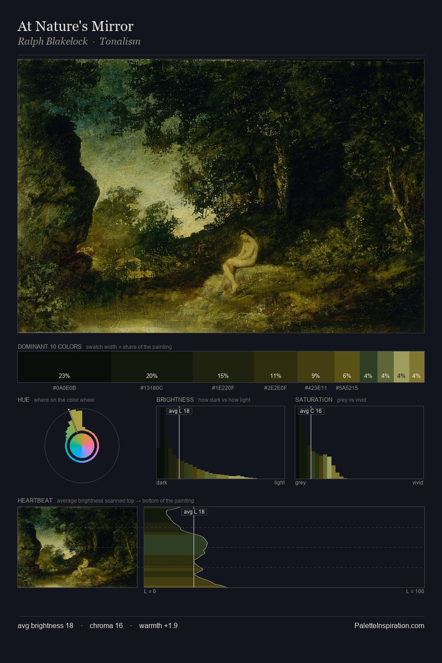Click the "warmth +1.9" footer stat
The height and width of the screenshot is (663, 442).
[158, 626]
